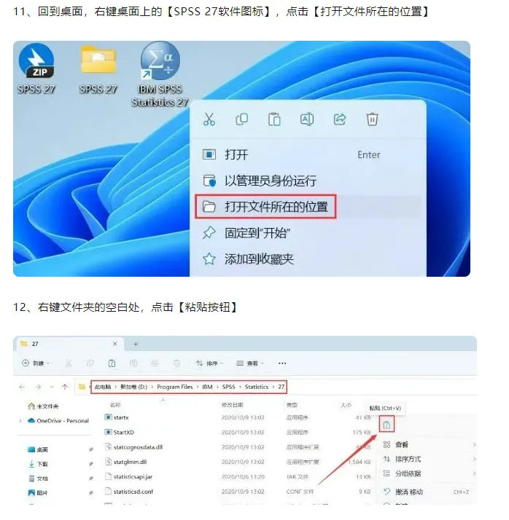Click the Paste clipboard icon in context menu

[x=274, y=119]
